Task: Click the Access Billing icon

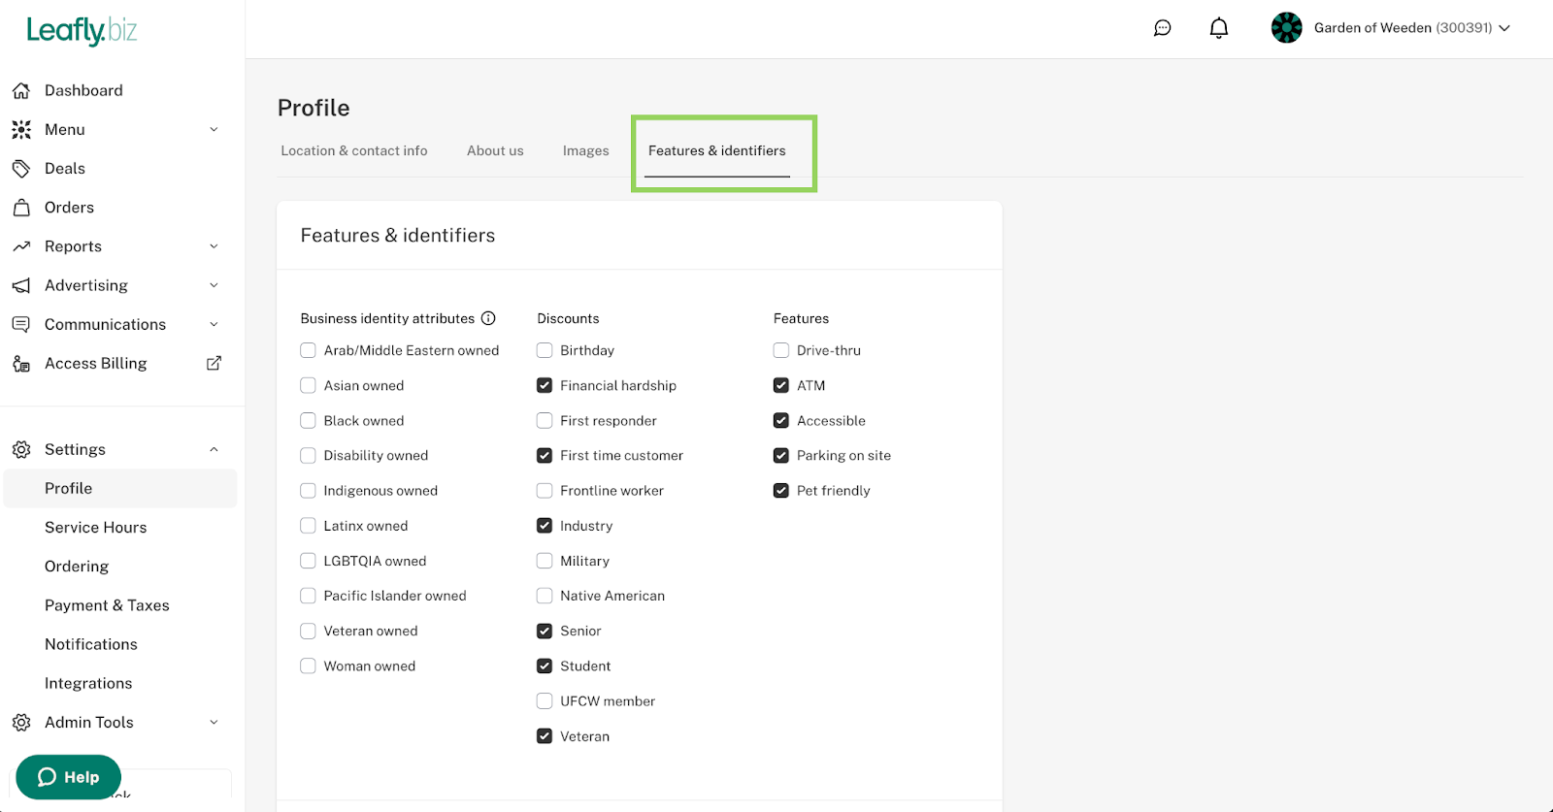Action: (21, 363)
